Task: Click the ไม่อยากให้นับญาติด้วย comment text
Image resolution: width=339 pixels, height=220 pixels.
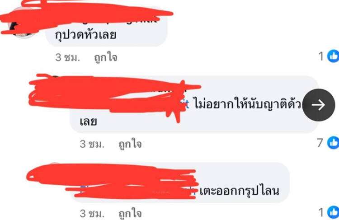Action: [247, 104]
